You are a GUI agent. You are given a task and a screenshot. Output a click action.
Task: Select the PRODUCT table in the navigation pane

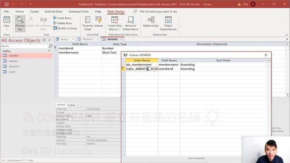(x=26, y=67)
